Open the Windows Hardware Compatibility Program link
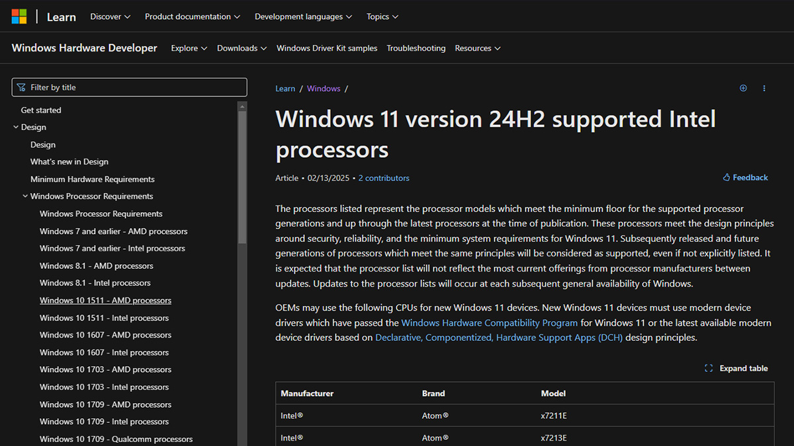 point(489,322)
